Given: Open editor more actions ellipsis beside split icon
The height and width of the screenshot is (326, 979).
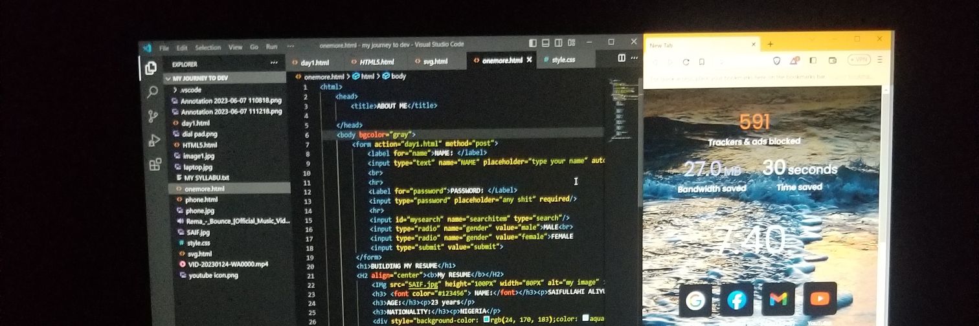Looking at the screenshot, I should pos(633,58).
